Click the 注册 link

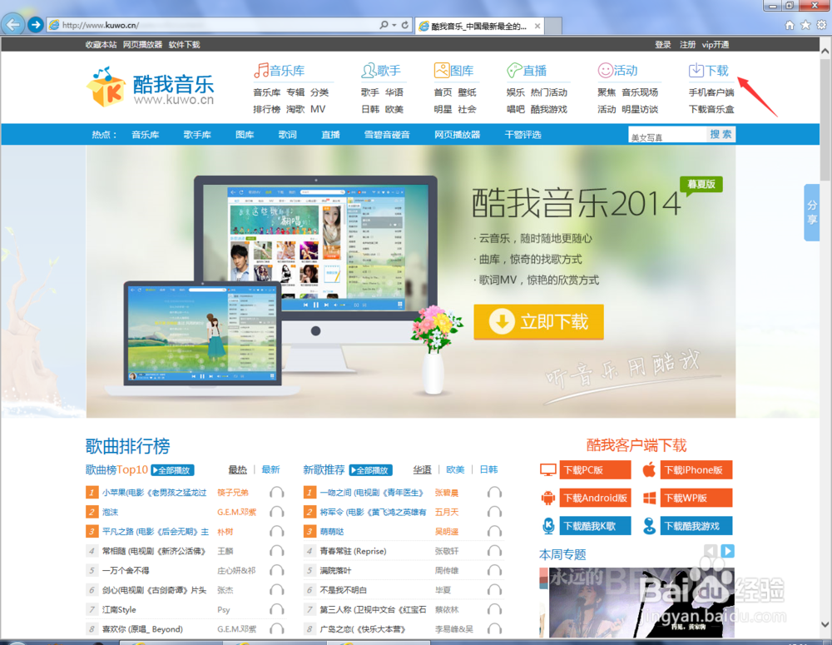click(688, 45)
